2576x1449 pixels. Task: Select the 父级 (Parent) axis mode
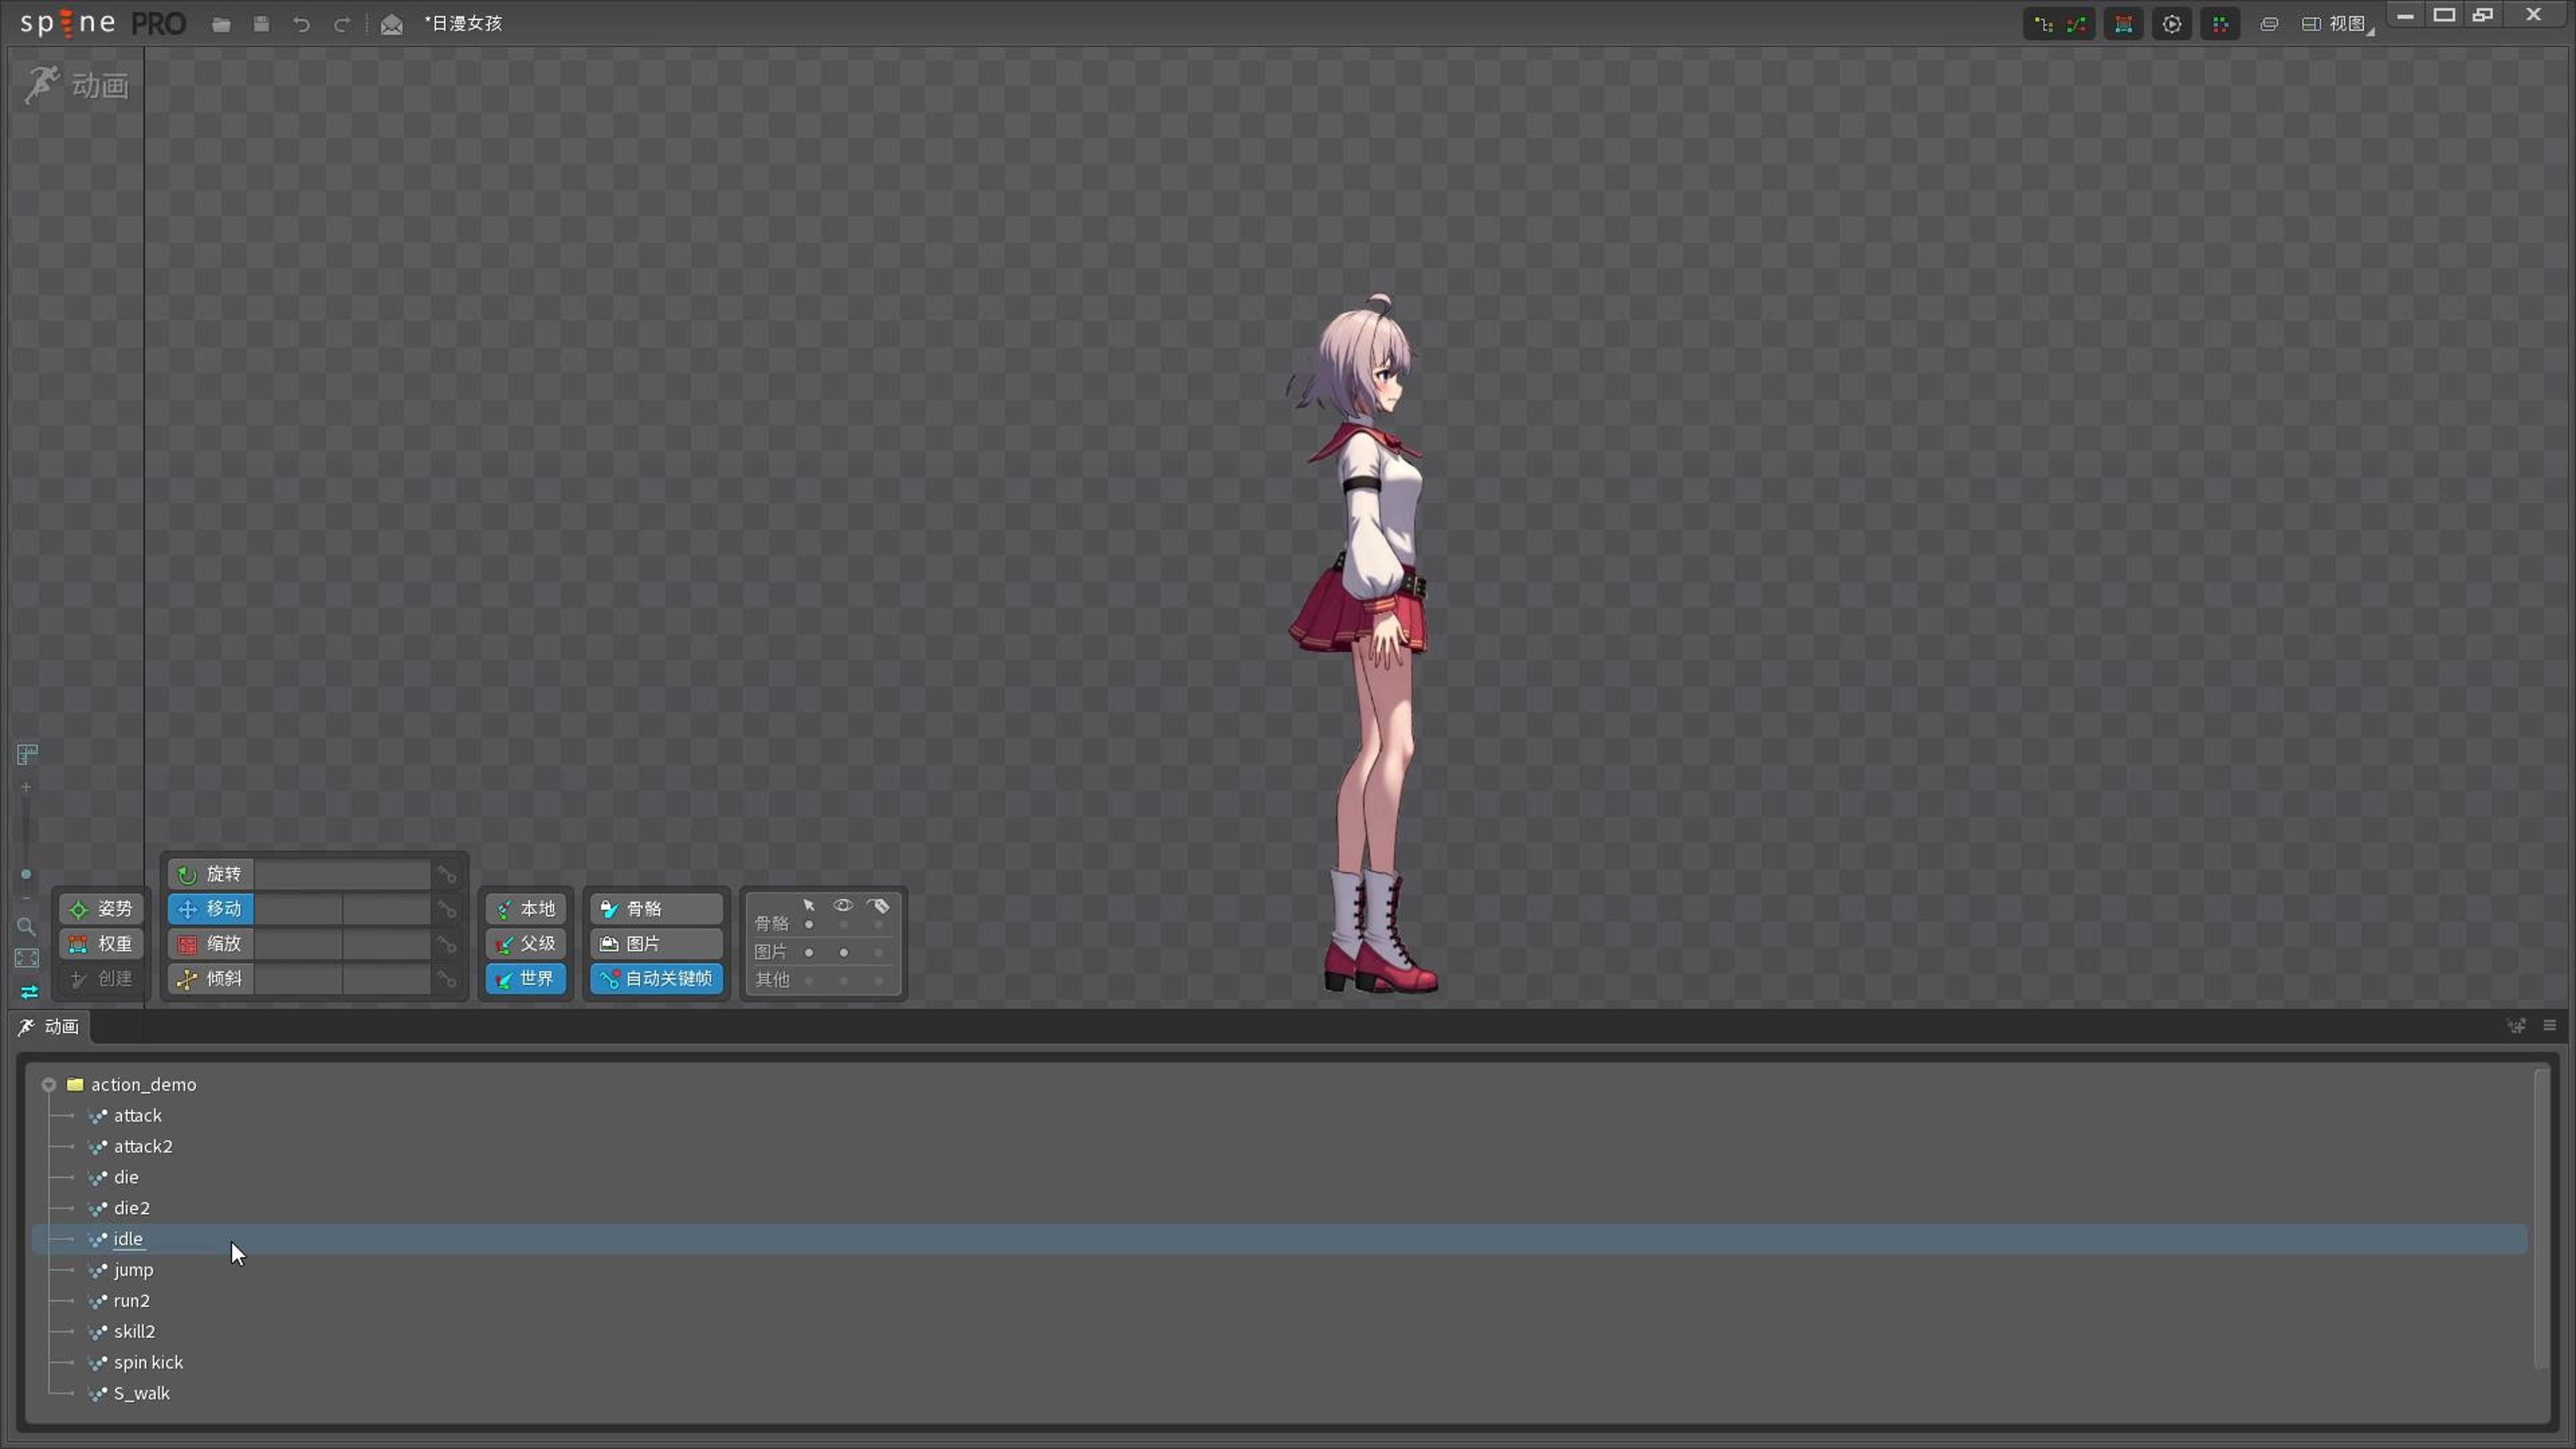pyautogui.click(x=526, y=944)
